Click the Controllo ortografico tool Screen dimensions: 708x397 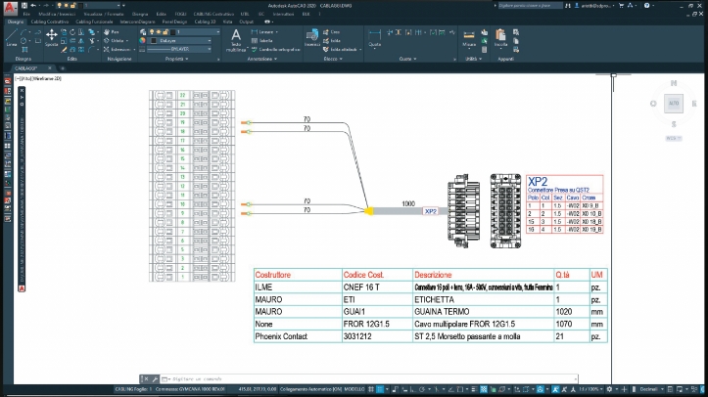(275, 49)
